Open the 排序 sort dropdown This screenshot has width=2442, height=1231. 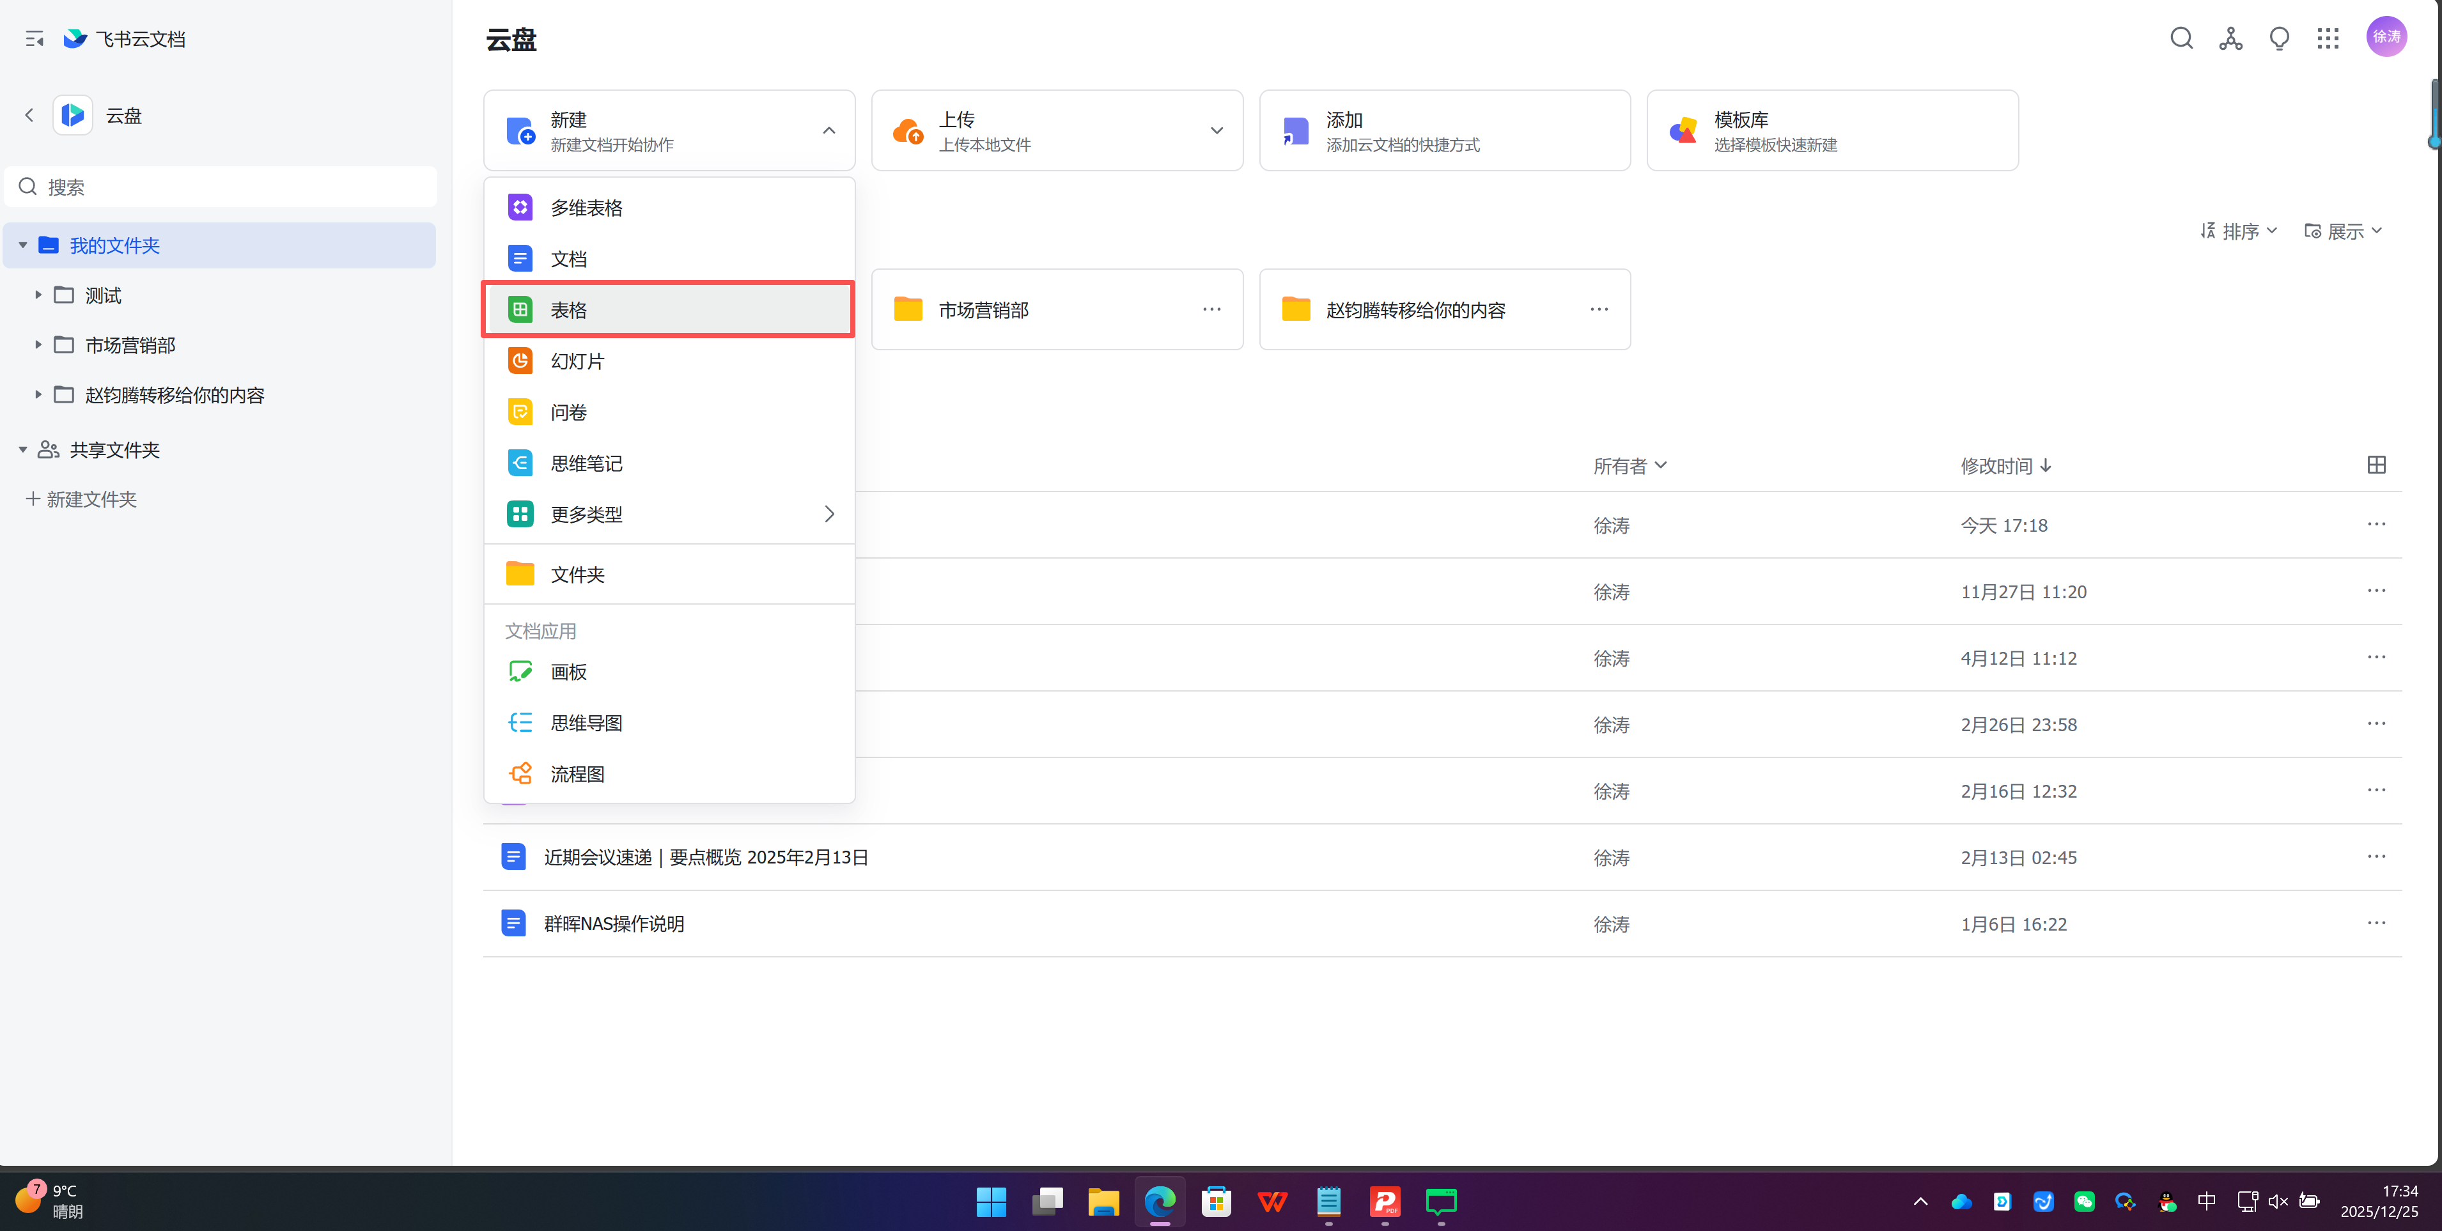click(2238, 230)
